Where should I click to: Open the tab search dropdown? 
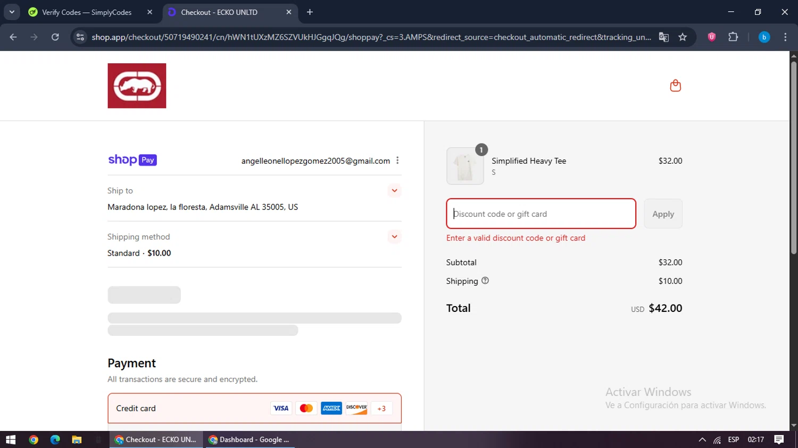[x=12, y=12]
